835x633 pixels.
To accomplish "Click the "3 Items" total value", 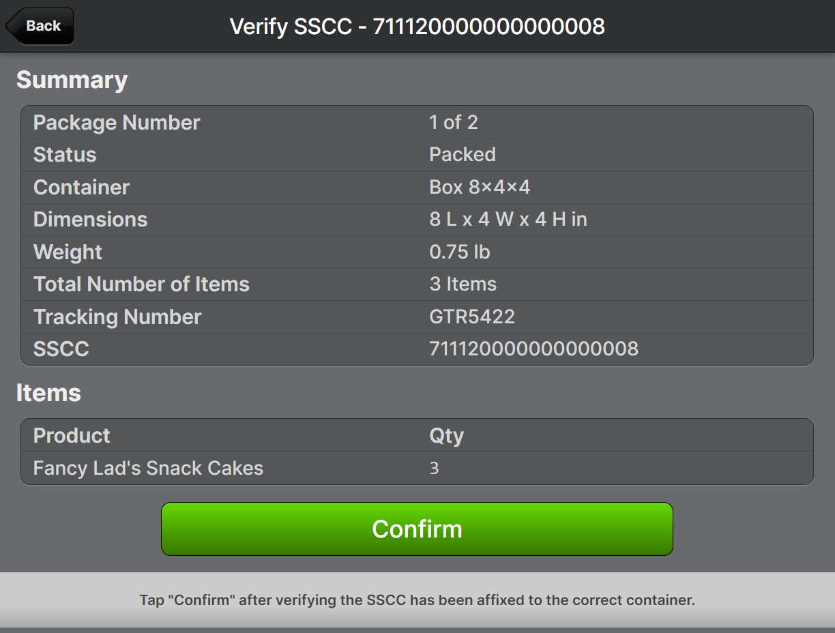I will click(463, 284).
